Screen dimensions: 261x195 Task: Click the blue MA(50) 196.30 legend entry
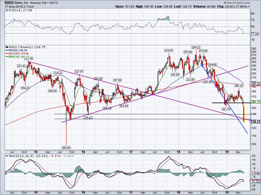(16, 50)
